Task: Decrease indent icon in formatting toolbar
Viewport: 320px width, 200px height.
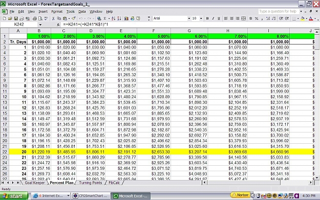Action: [281, 18]
